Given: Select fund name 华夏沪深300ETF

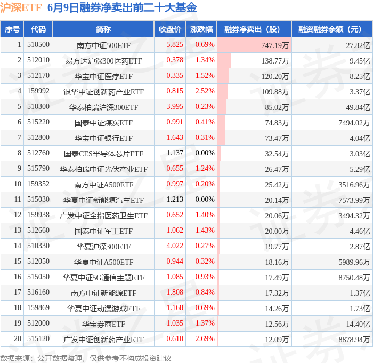Looking at the screenshot, I should [x=103, y=247].
